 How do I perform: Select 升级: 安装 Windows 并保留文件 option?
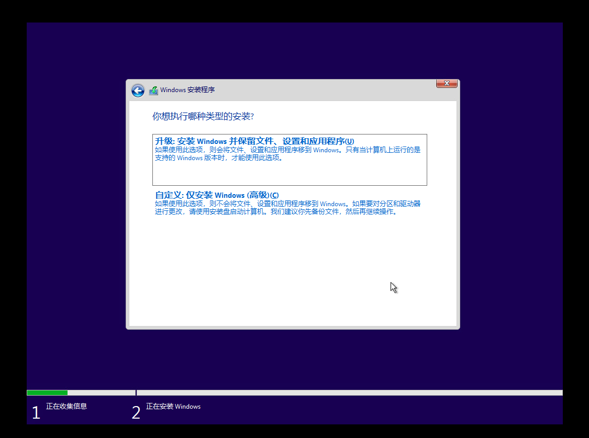pyautogui.click(x=290, y=160)
